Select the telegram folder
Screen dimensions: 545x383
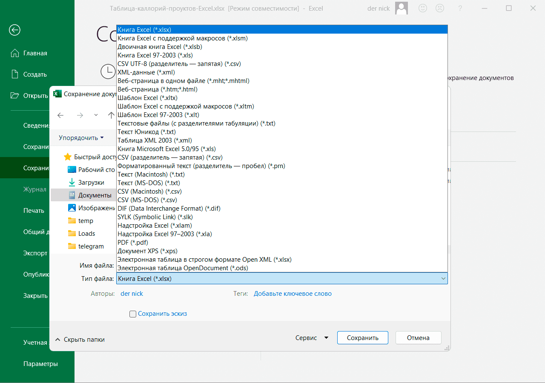click(x=86, y=246)
